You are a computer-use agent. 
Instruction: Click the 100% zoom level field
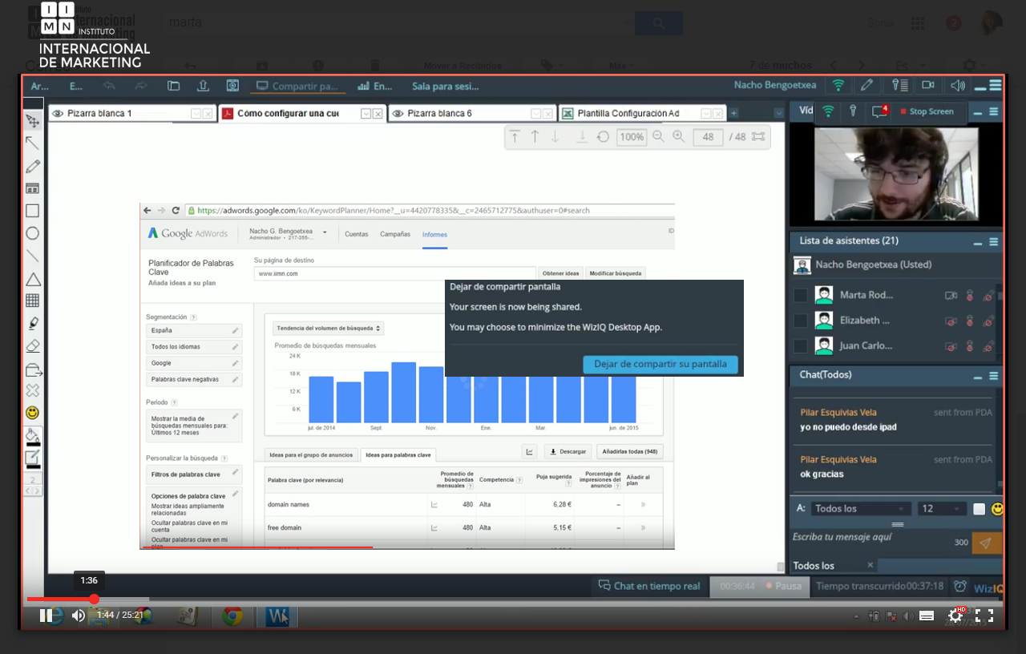(x=632, y=137)
